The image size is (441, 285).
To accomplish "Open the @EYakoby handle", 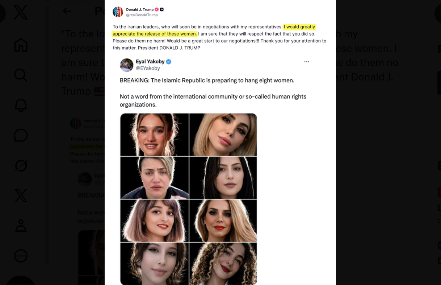I will (148, 68).
